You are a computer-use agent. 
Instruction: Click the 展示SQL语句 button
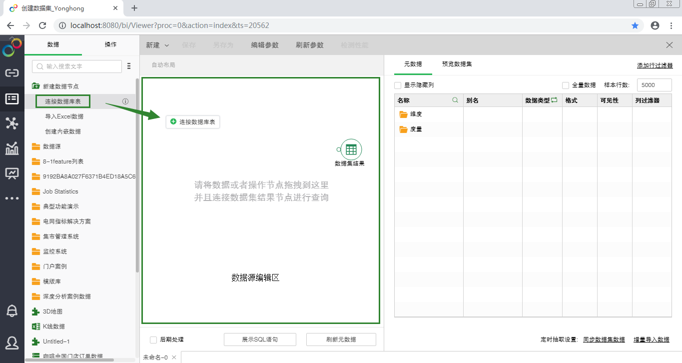pyautogui.click(x=260, y=339)
